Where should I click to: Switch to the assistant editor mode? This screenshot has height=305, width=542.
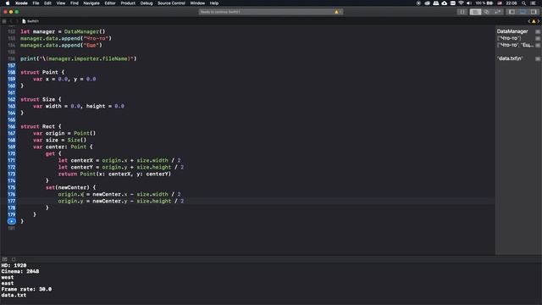[x=486, y=12]
